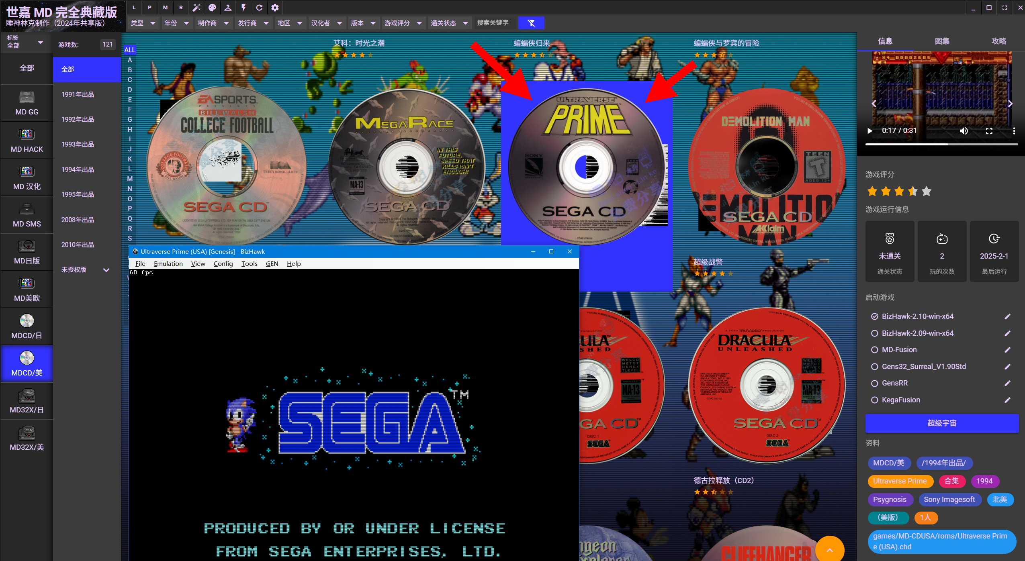Viewport: 1025px width, 561px height.
Task: Open the color palette theme icon
Action: [212, 8]
